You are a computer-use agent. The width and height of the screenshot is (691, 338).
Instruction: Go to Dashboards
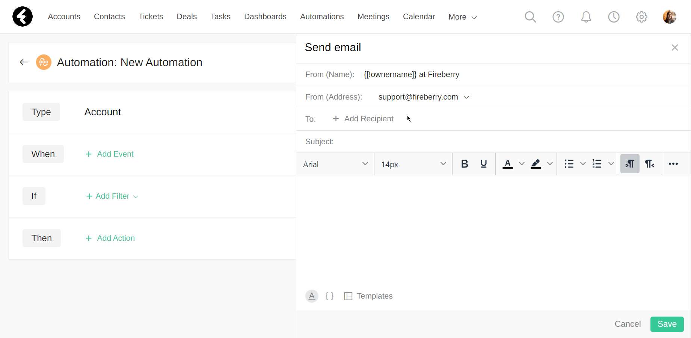[x=265, y=17]
